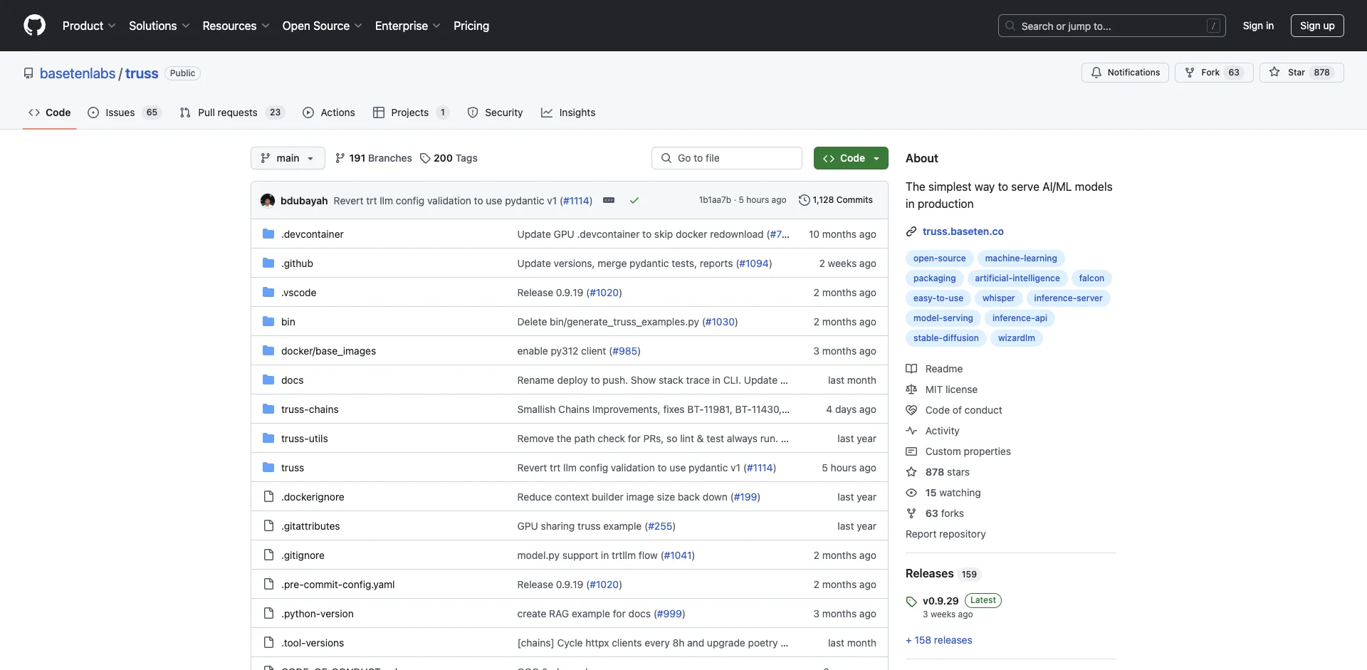Viewport: 1367px width, 670px height.
Task: Open the docker/base_images folder
Action: (x=328, y=351)
